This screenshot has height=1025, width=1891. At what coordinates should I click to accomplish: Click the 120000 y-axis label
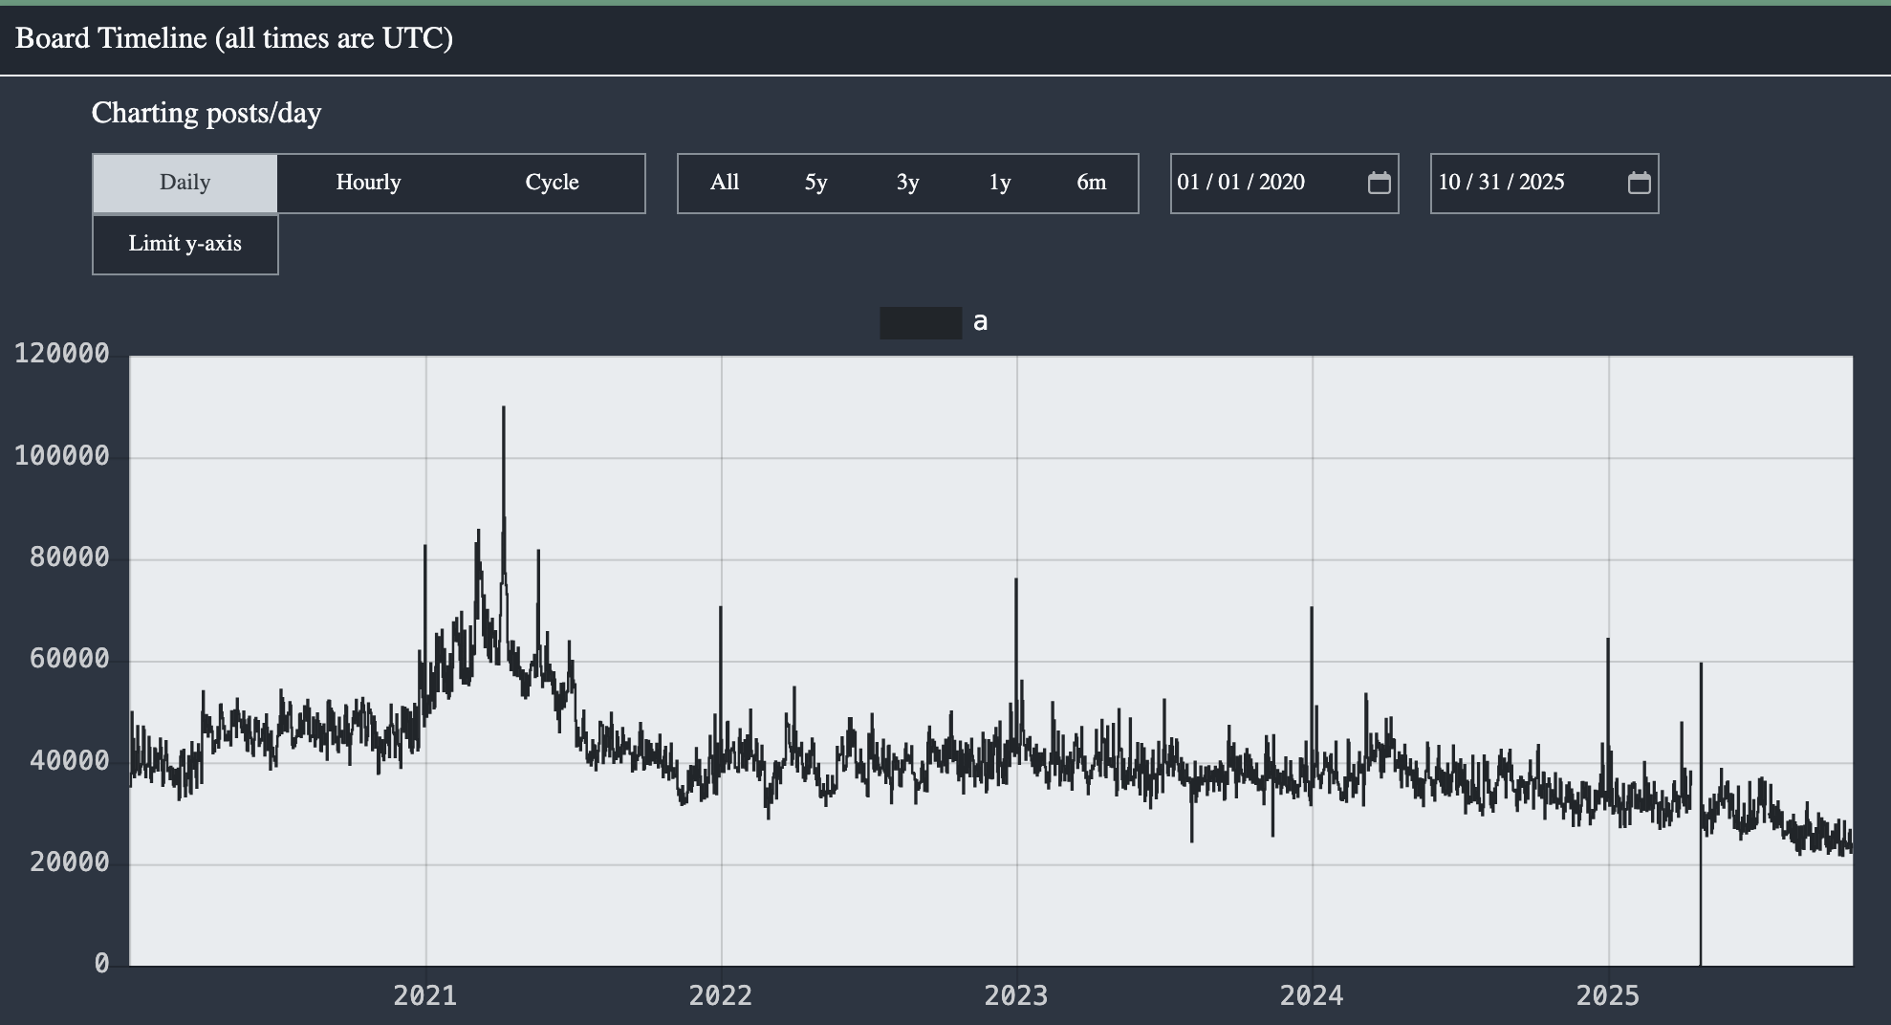pos(62,354)
